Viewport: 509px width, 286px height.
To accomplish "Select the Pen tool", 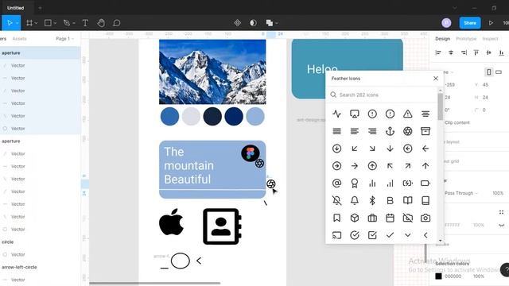I will point(67,23).
